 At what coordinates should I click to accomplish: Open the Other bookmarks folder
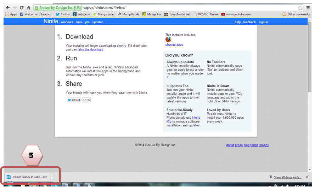pyautogui.click(x=296, y=14)
